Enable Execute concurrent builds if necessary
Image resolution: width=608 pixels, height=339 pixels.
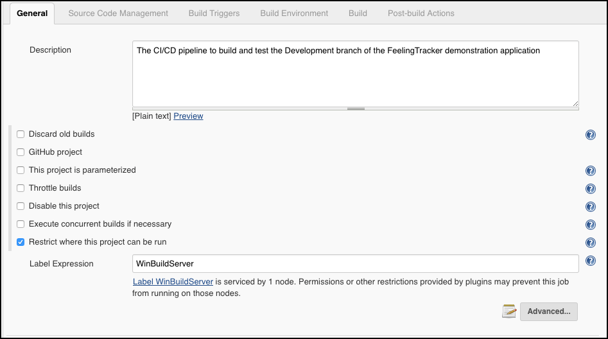21,224
